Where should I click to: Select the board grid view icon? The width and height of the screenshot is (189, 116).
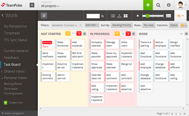126,16
